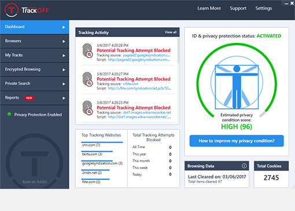Expand the Private Search arrow

[64, 84]
